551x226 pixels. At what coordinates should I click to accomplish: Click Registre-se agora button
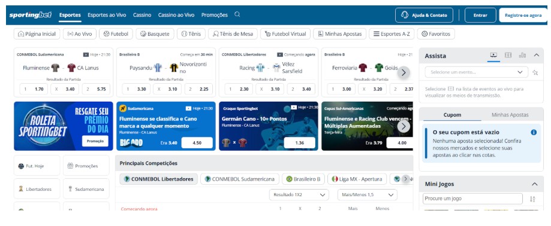[523, 15]
